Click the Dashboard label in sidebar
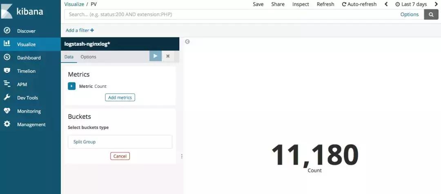Screen dimensions: 441x194 (x=29, y=58)
